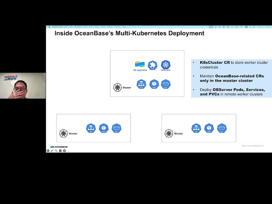Click the pvc icon in right Worker box

pos(222,128)
